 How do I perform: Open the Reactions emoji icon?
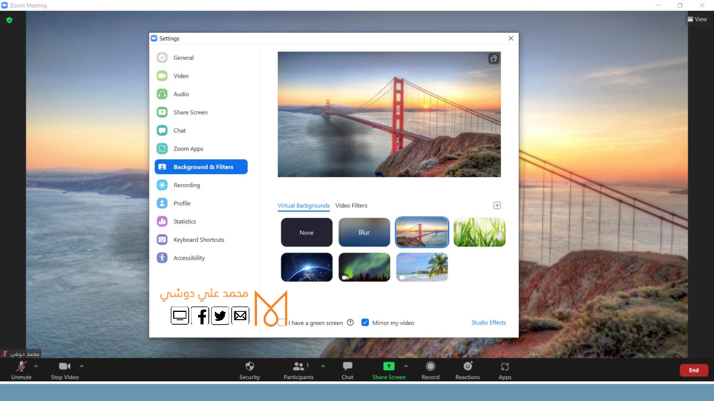[x=468, y=367]
